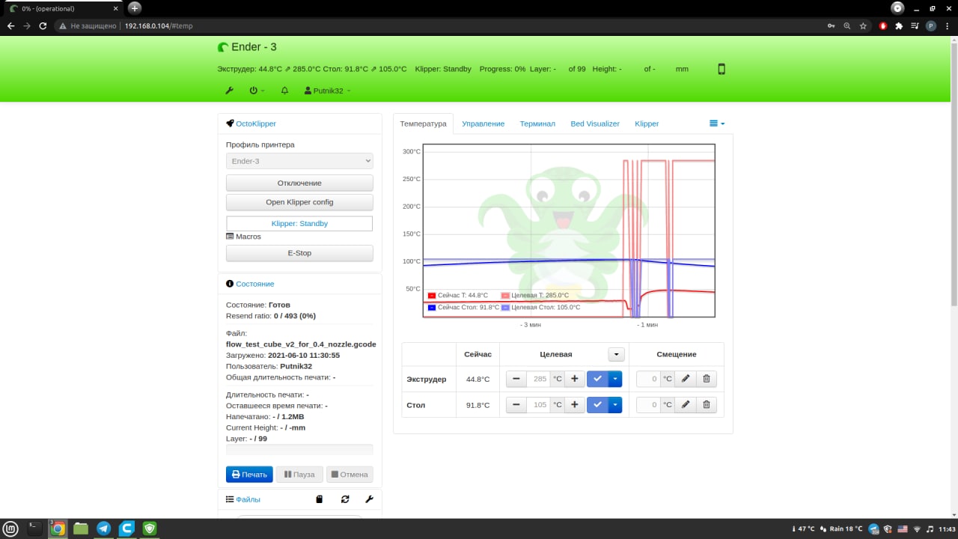Click the Пауза pause button
This screenshot has height=539, width=958.
299,475
